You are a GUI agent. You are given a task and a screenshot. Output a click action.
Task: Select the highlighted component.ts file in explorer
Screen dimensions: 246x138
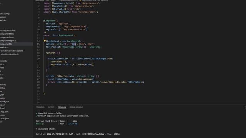(6, 44)
